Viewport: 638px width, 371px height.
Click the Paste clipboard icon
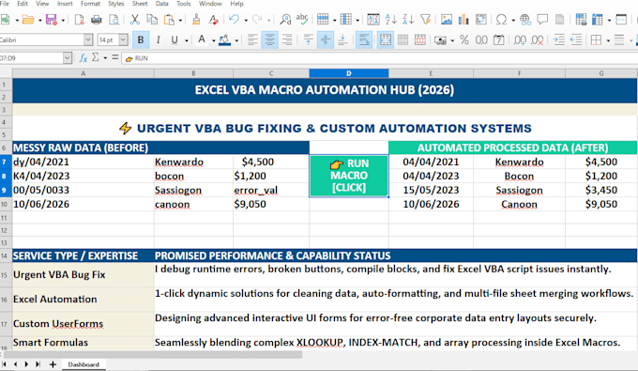pos(169,19)
